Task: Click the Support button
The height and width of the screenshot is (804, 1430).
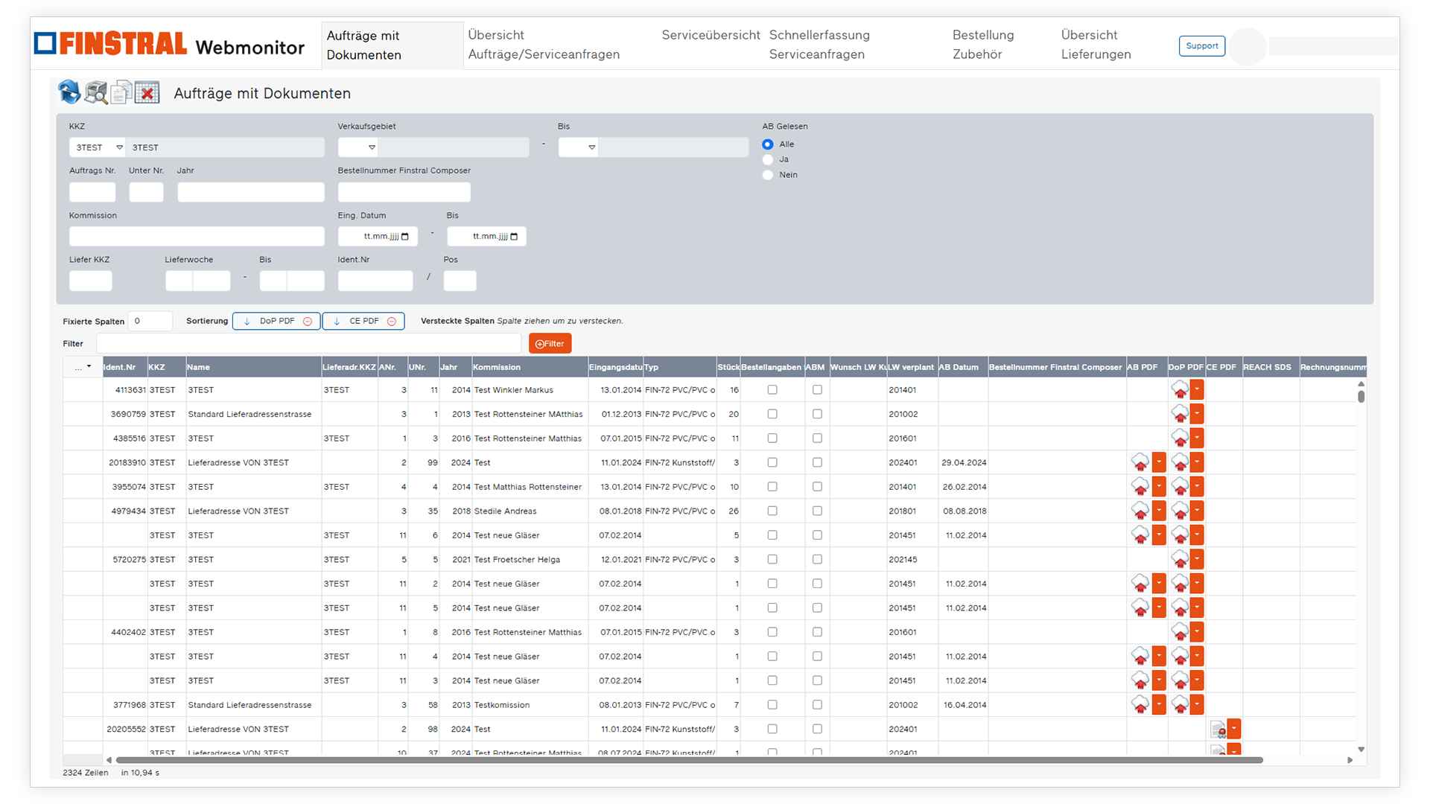Action: [x=1202, y=45]
